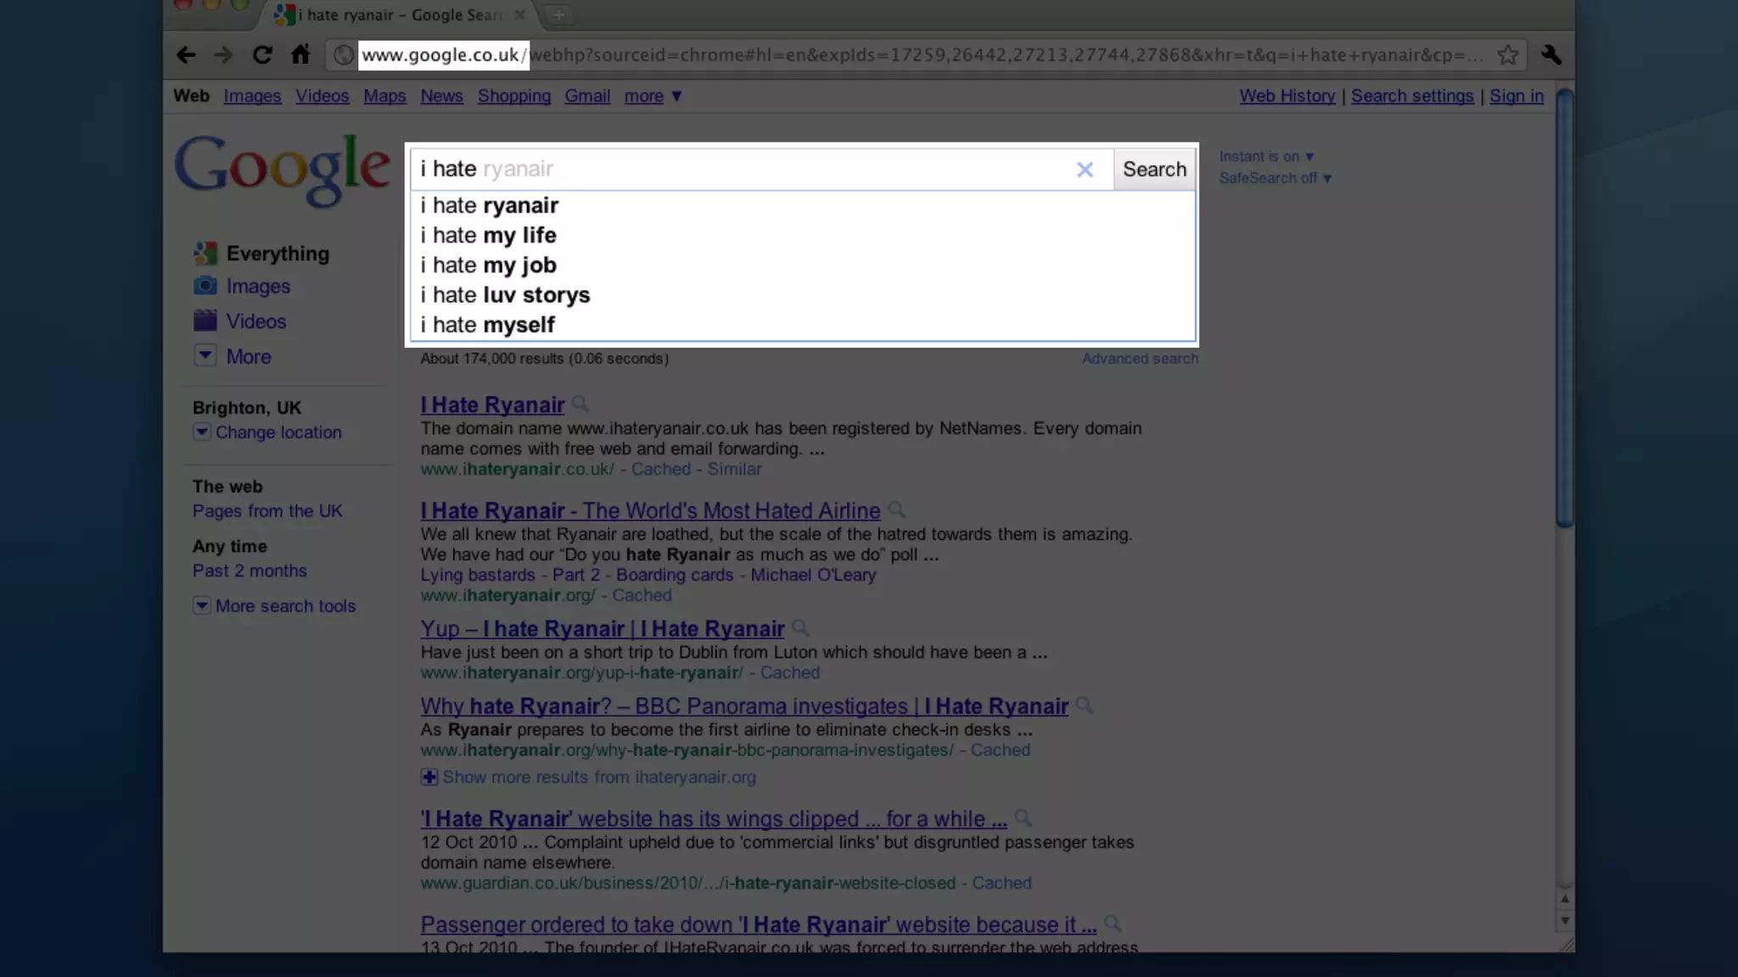Screen dimensions: 1738x977
Task: Select the i hate my job suggestion
Action: coord(489,265)
